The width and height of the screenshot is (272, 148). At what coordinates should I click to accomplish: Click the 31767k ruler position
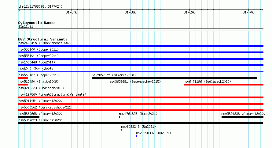[x=71, y=13]
